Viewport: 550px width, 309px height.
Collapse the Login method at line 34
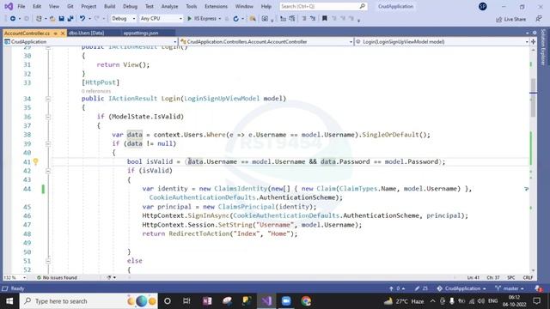pos(48,99)
